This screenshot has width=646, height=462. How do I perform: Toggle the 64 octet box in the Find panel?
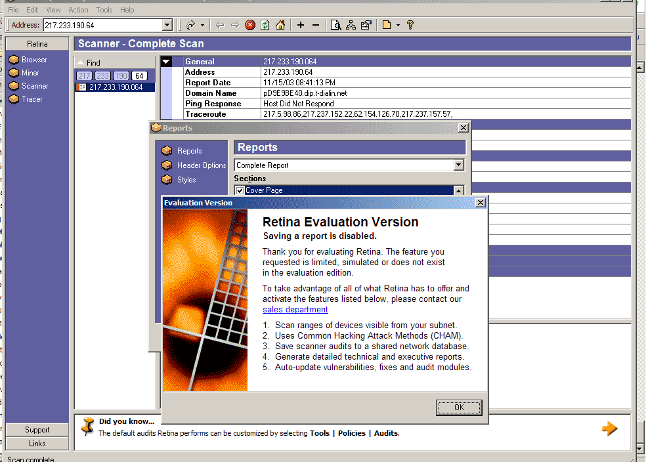coord(139,75)
